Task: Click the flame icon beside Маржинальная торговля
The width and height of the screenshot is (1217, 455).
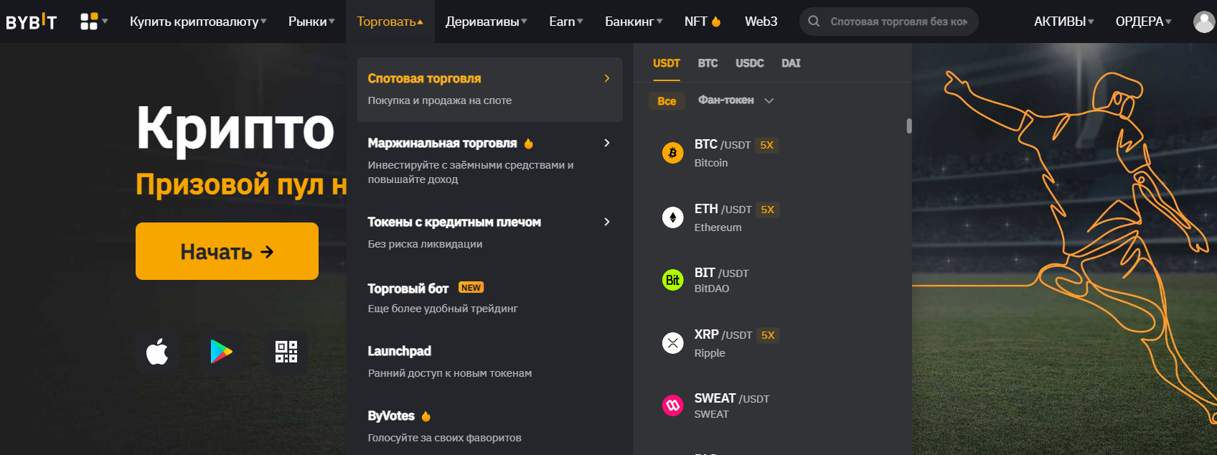Action: pos(529,144)
